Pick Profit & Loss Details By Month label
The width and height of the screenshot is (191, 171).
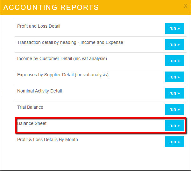point(47,140)
